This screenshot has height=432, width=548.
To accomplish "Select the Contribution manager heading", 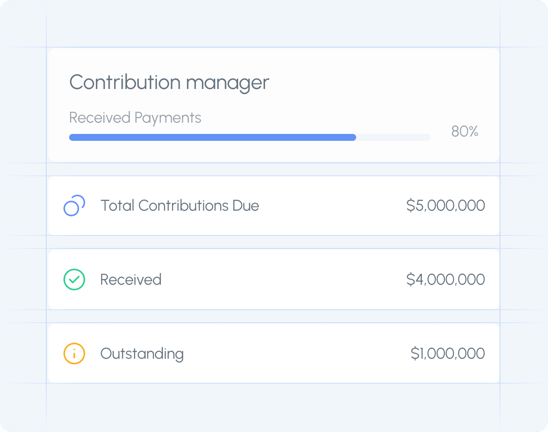I will click(169, 83).
